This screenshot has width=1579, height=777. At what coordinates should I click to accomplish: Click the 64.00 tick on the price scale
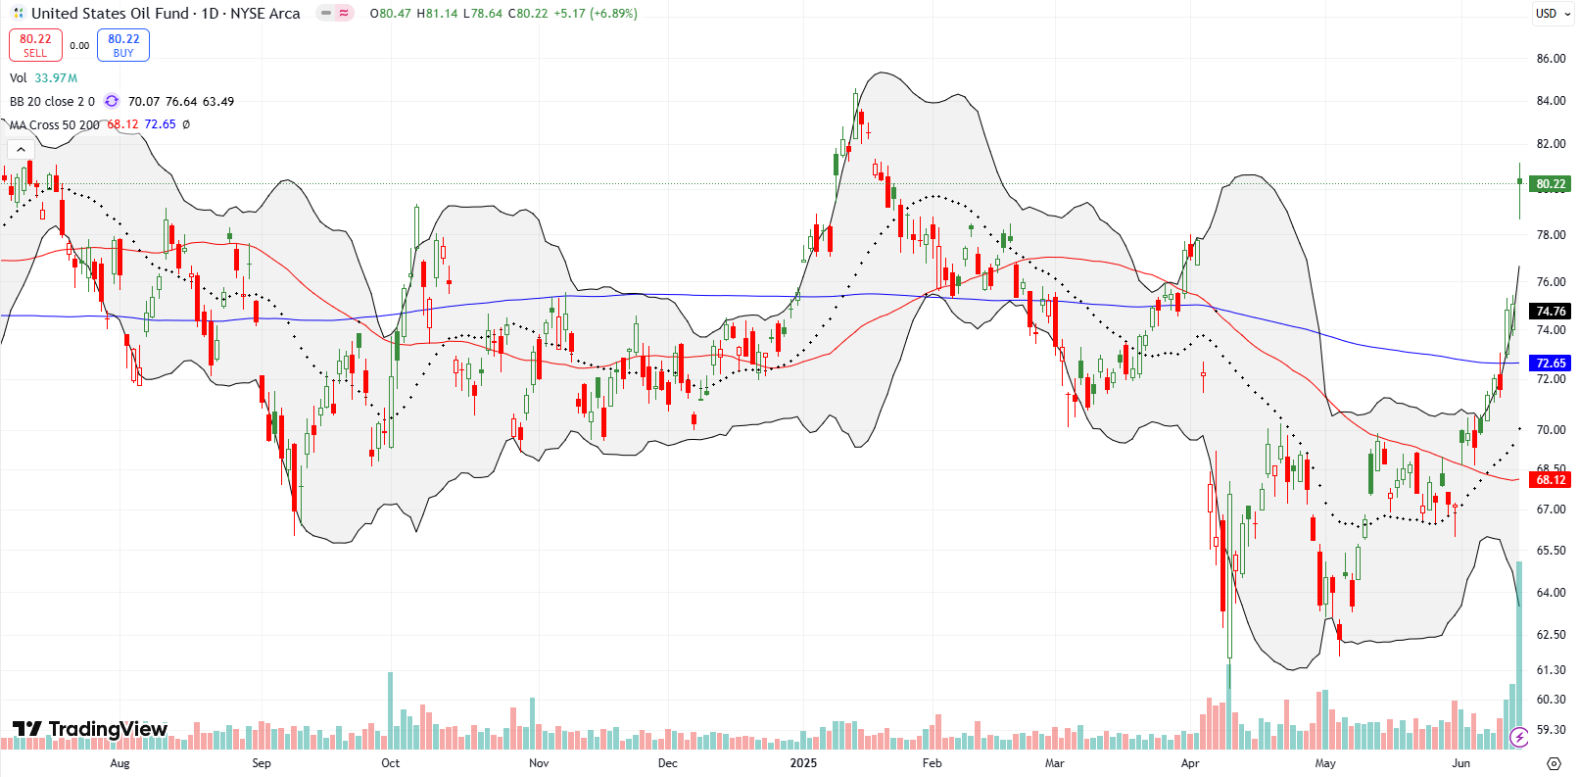tap(1551, 593)
